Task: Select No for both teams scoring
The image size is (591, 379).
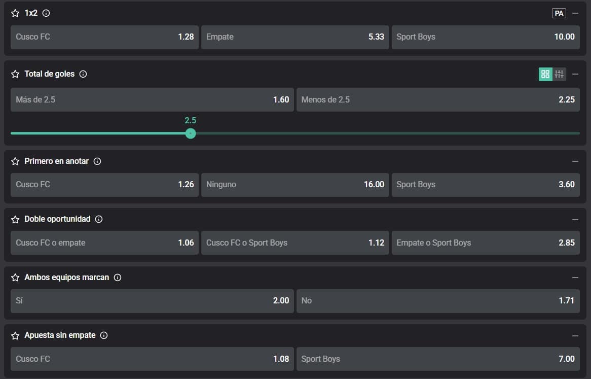Action: 437,301
